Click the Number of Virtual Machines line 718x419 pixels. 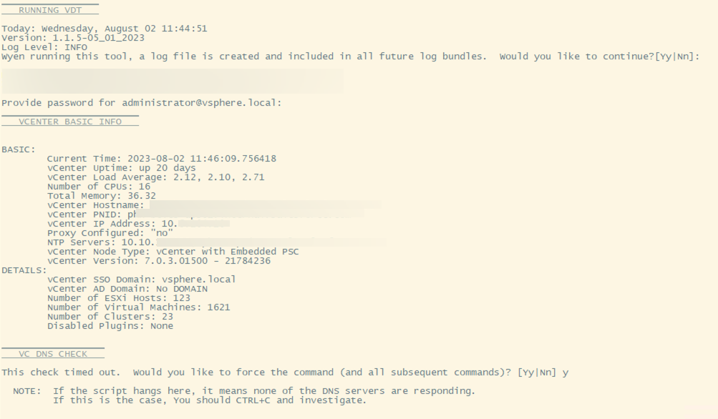138,307
